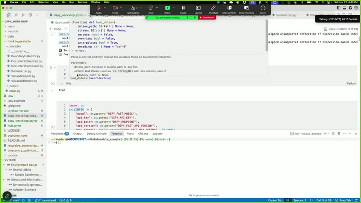Viewport: 361px width, 203px height.
Task: Open Source Control sidebar icon
Action: pyautogui.click(x=23, y=15)
